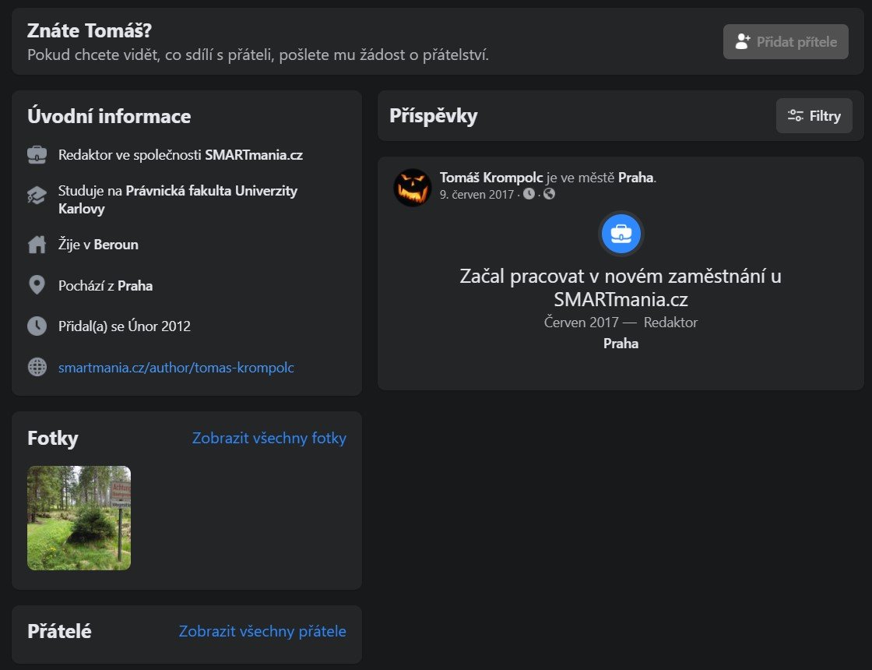Viewport: 872px width, 670px height.
Task: Open the forest photo thumbnail in Fotky
Action: [x=79, y=518]
